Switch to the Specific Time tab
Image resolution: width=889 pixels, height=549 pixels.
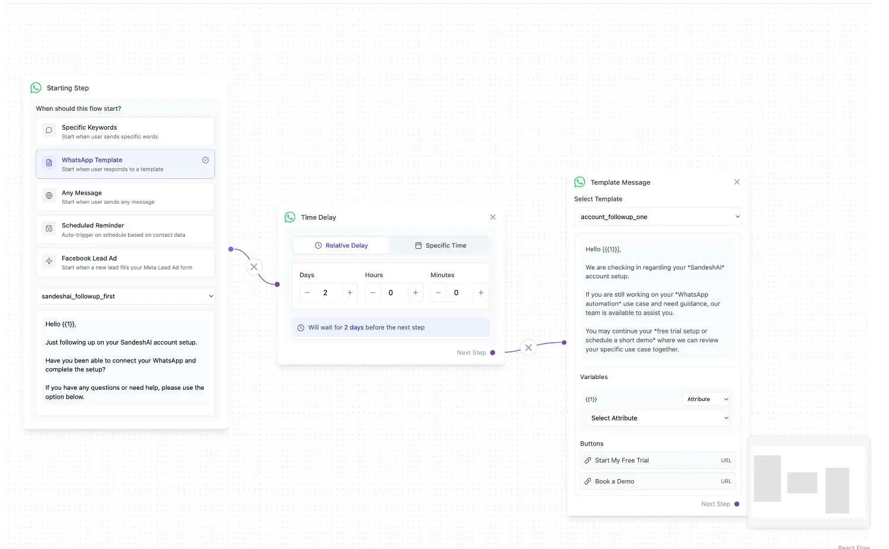440,245
